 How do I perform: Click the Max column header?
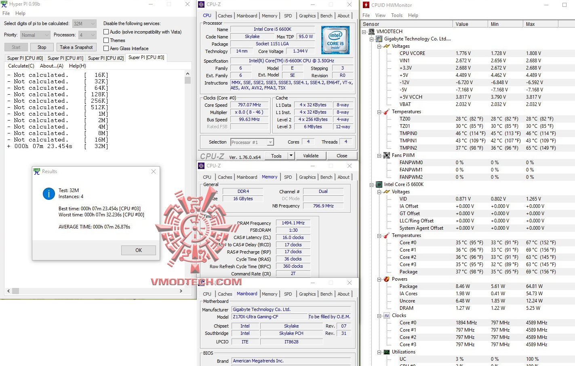[540, 24]
